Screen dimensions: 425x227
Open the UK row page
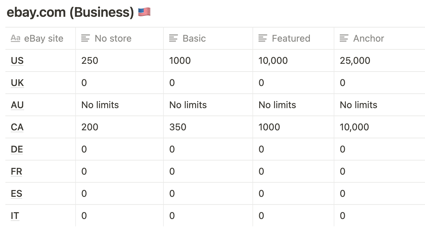tap(17, 83)
